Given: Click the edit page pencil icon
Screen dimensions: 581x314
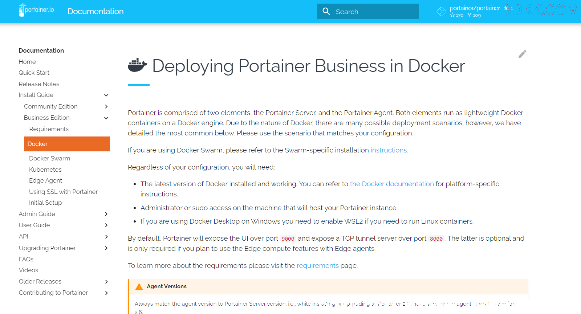Looking at the screenshot, I should [x=522, y=54].
